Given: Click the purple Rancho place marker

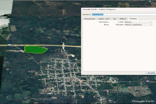Looking at the screenshot, I should click(148, 81).
